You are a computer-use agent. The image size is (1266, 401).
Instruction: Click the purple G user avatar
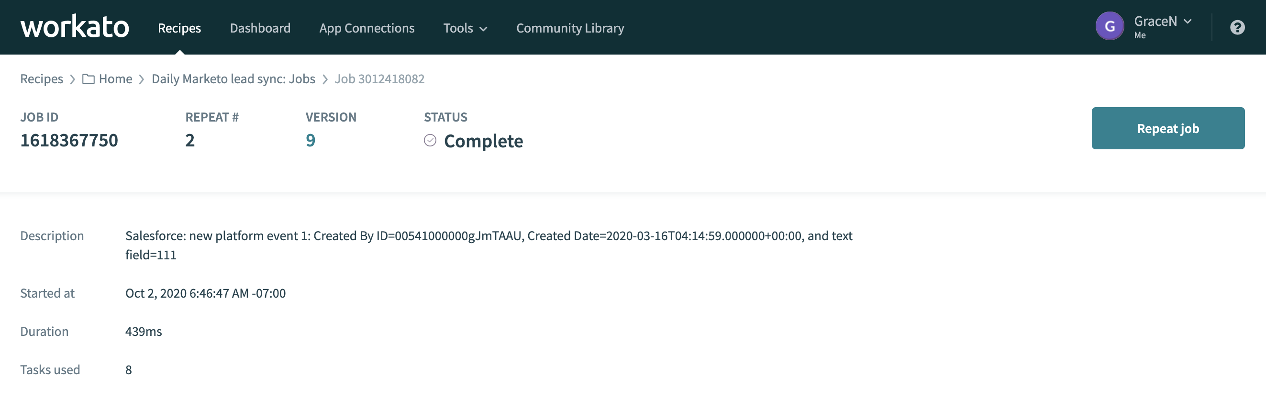point(1109,26)
